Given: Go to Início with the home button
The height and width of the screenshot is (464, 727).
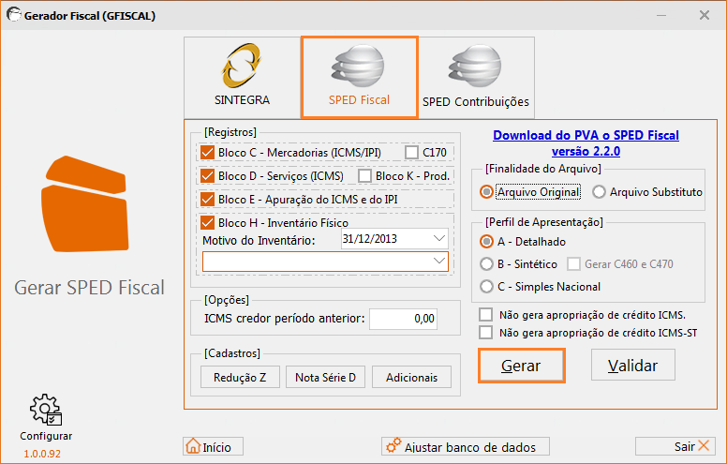Looking at the screenshot, I should (x=214, y=447).
